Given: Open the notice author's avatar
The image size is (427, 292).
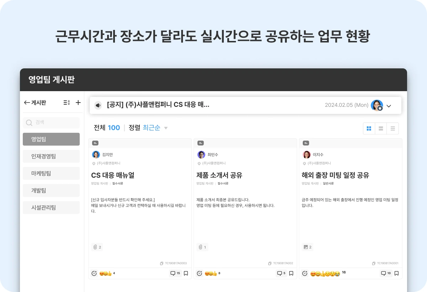Looking at the screenshot, I should pyautogui.click(x=377, y=105).
